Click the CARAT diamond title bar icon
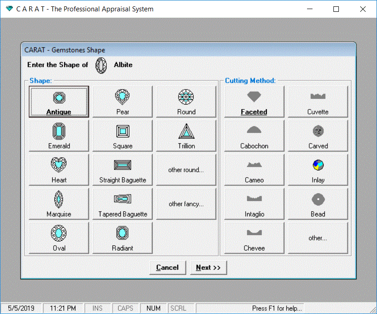Image resolution: width=377 pixels, height=314 pixels. [x=9, y=9]
